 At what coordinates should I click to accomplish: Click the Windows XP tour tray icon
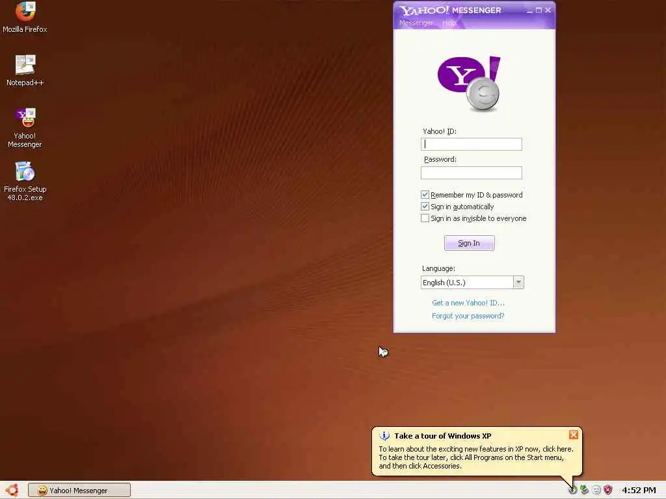point(572,490)
